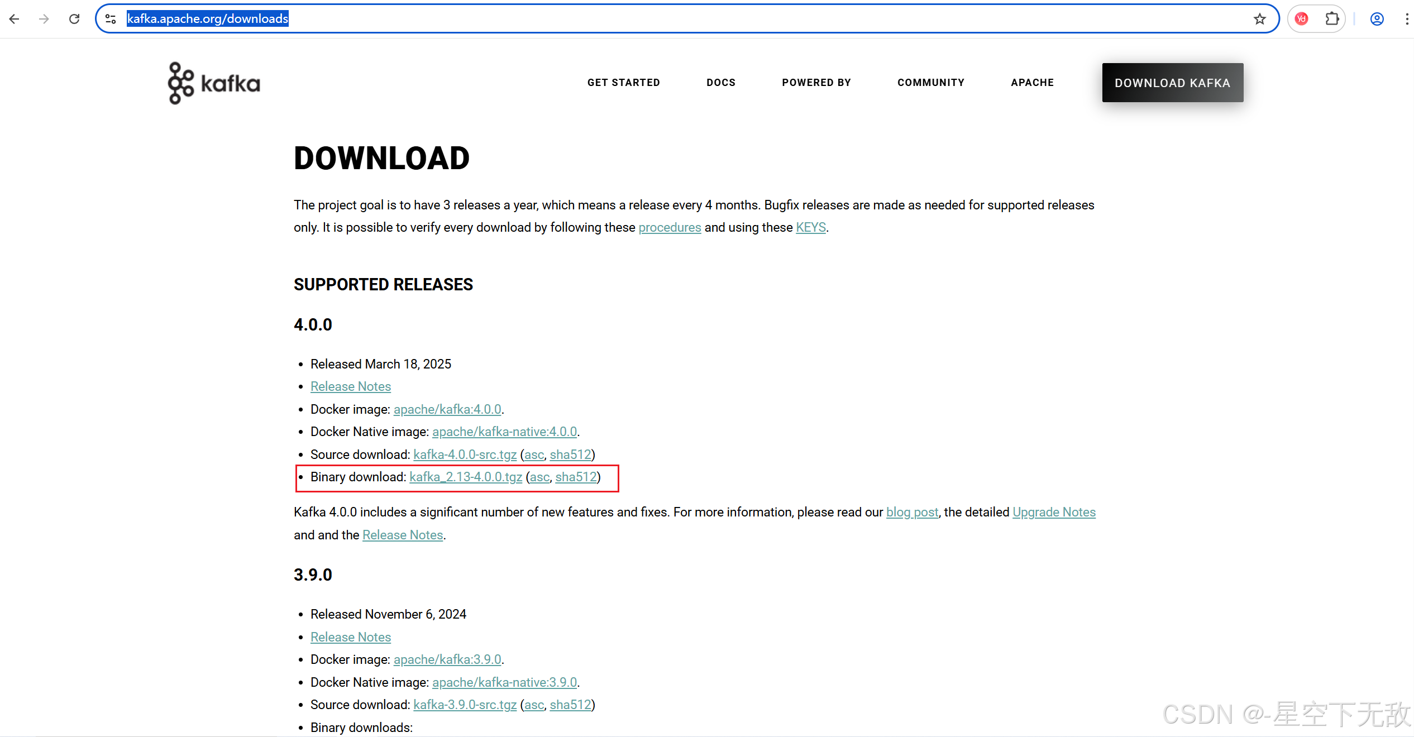Click the forward navigation arrow

(44, 18)
